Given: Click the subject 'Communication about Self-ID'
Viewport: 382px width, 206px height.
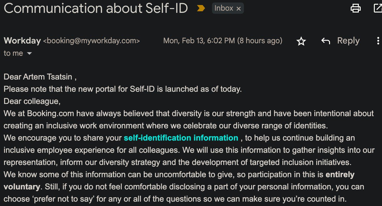Looking at the screenshot, I should [95, 8].
